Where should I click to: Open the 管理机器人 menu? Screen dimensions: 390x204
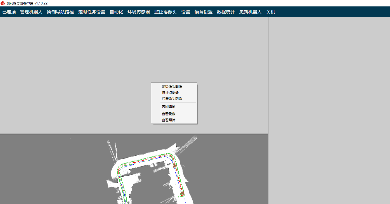click(31, 12)
